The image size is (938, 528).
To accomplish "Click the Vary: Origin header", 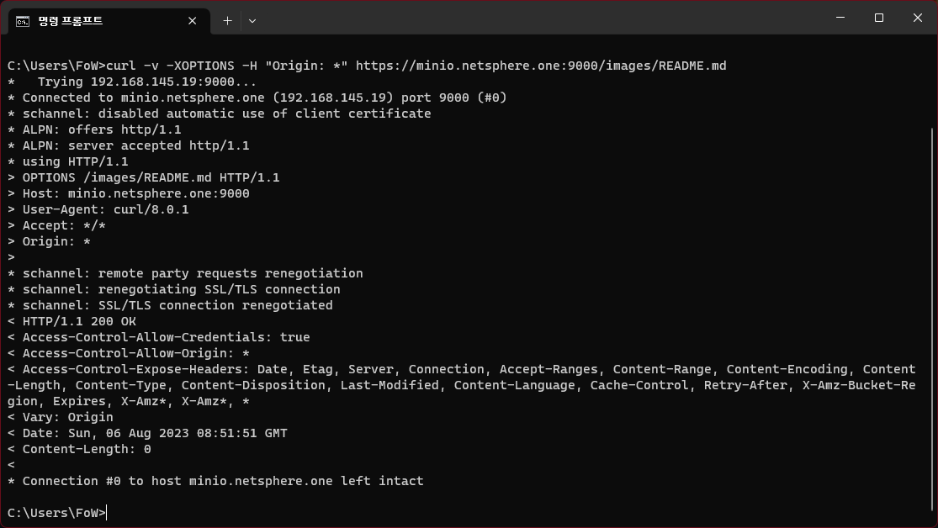I will pyautogui.click(x=59, y=417).
